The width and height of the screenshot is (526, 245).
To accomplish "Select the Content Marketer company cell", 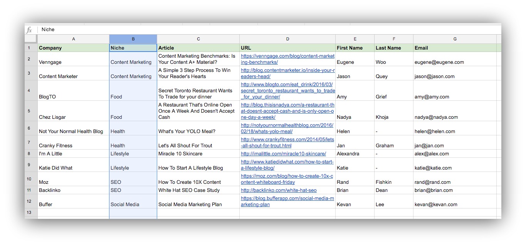I will click(x=74, y=73).
